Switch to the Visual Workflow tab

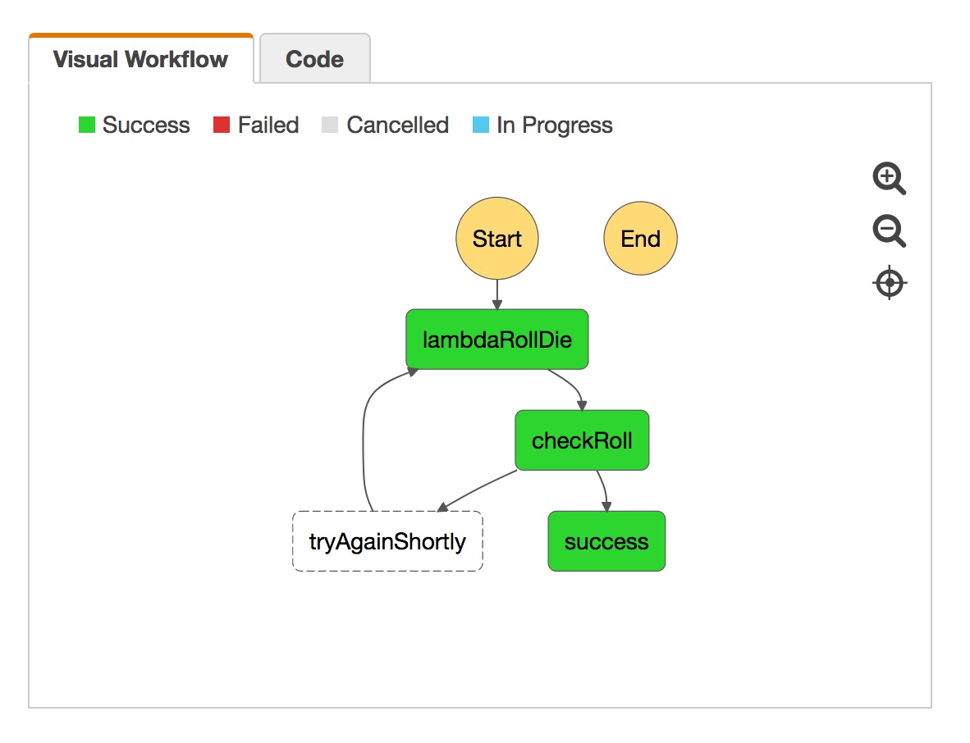140,60
